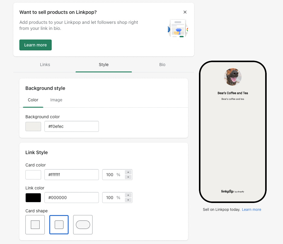283x244 pixels.
Task: Open the Links tab
Action: click(45, 65)
